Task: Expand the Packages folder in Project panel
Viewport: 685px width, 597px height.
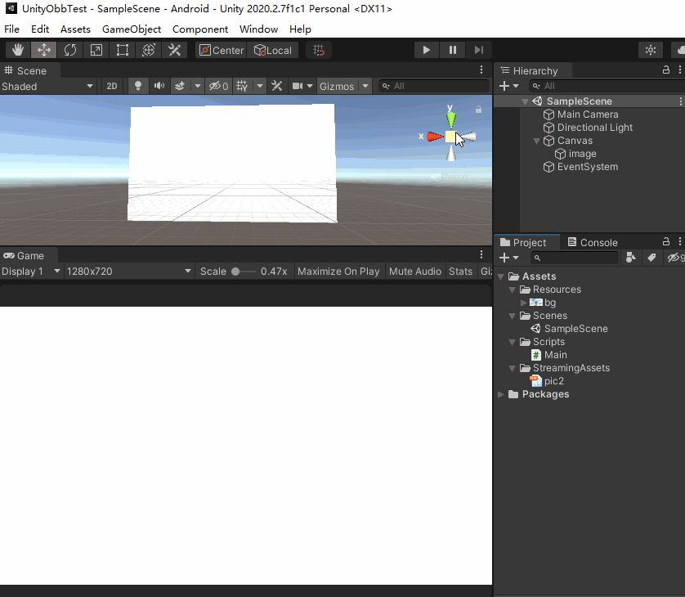Action: pyautogui.click(x=500, y=394)
